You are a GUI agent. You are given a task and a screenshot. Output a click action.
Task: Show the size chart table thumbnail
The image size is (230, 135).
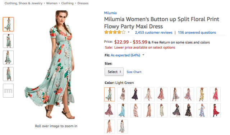pyautogui.click(x=8, y=90)
